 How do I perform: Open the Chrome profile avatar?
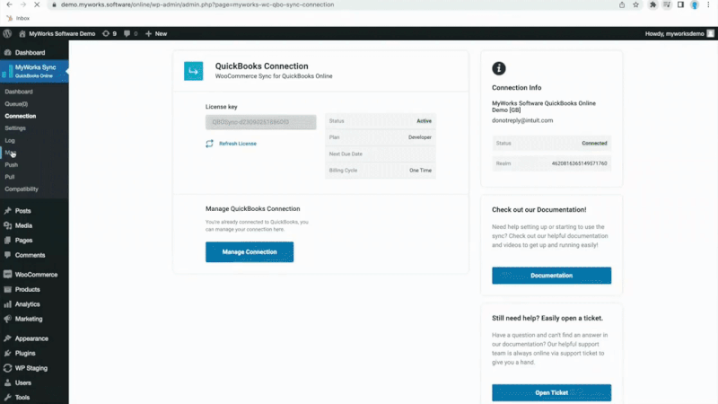pos(695,4)
